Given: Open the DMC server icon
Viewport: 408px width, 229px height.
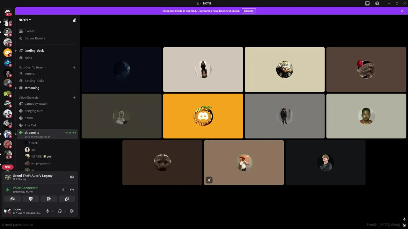Looking at the screenshot, I should (8, 103).
